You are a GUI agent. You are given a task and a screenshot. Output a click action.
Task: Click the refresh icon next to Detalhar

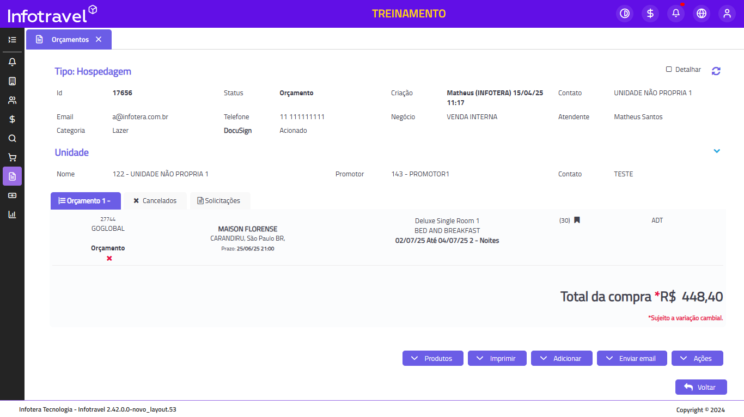click(x=716, y=71)
